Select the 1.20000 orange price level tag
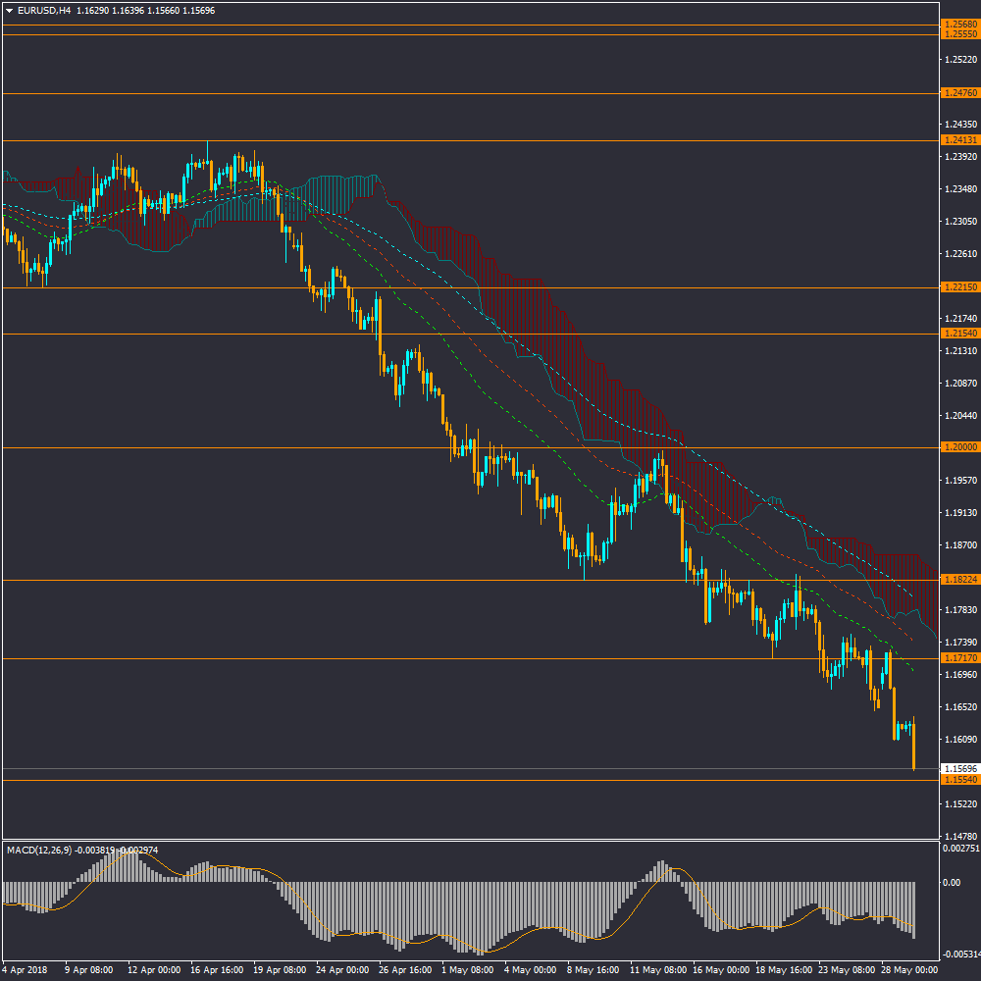The height and width of the screenshot is (981, 981). click(959, 447)
